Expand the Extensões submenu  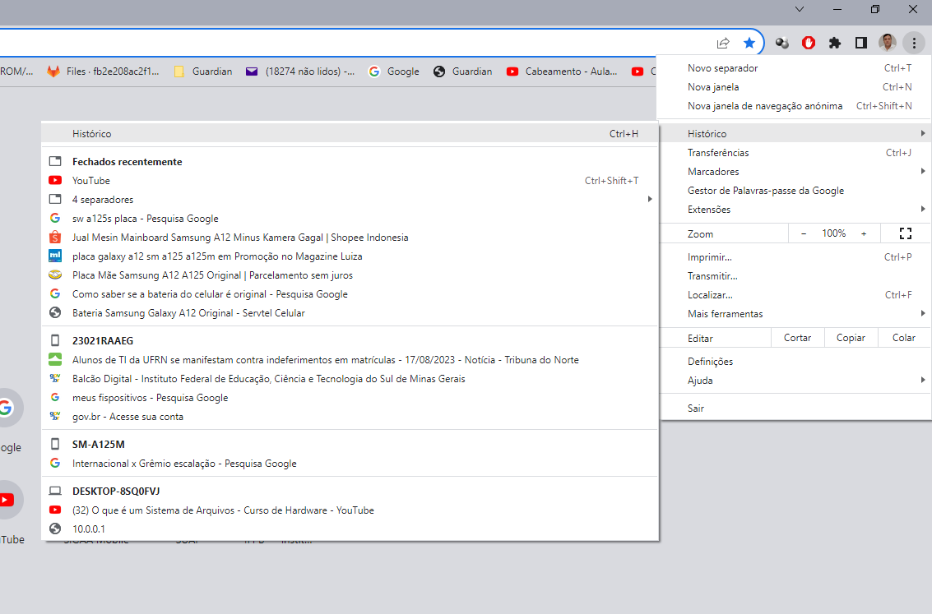point(795,210)
